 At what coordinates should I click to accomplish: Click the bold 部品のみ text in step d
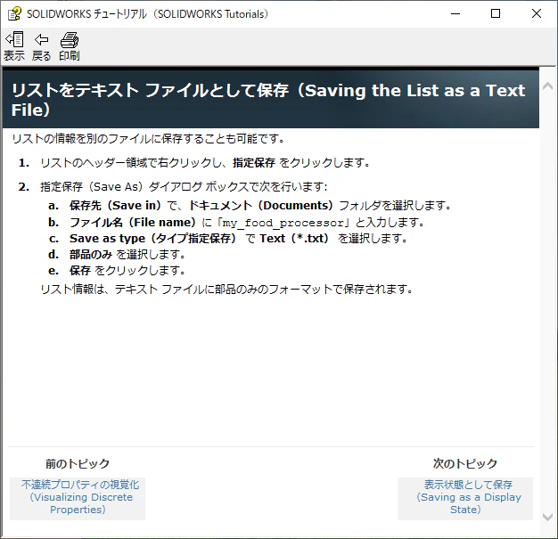click(91, 255)
